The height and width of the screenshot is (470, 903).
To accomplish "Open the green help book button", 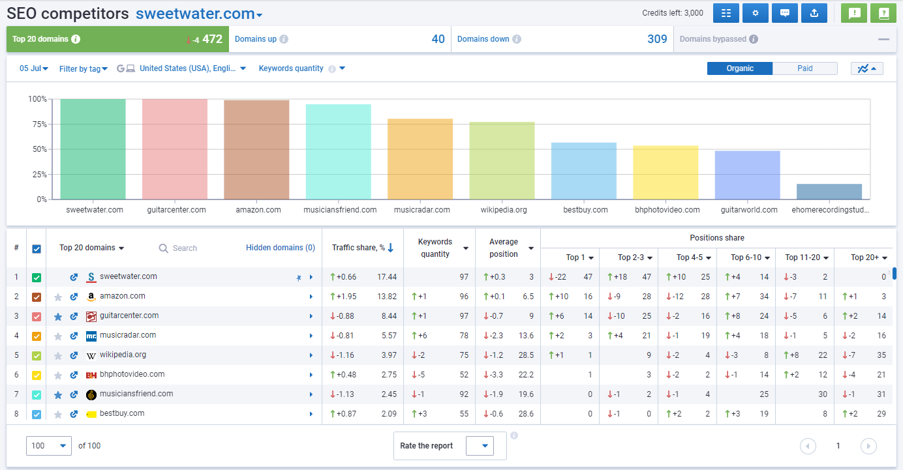I will click(x=883, y=13).
